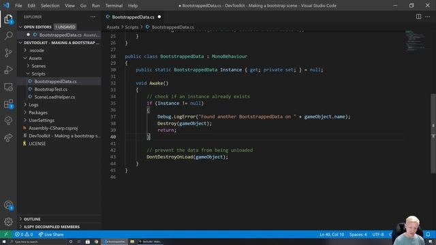Click the 1 UNSAVED badge in Open Editors
This screenshot has height=245, width=436.
[x=65, y=27]
